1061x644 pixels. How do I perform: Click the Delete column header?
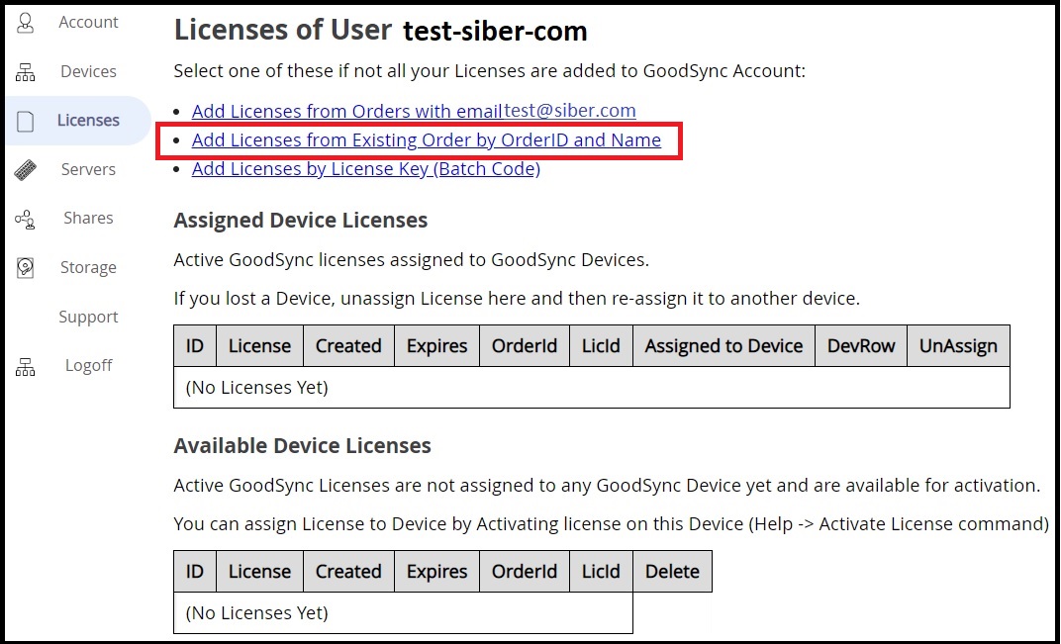coord(672,572)
